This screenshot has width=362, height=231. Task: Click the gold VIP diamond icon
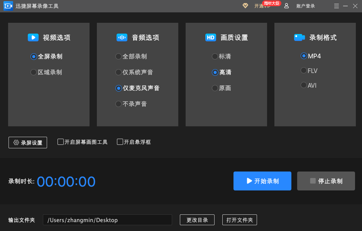click(245, 6)
